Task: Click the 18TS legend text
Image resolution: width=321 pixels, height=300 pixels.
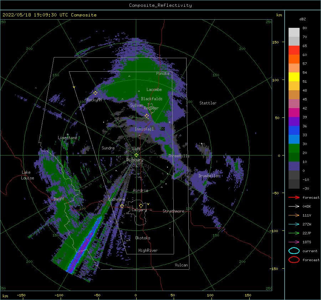Action: pyautogui.click(x=307, y=242)
